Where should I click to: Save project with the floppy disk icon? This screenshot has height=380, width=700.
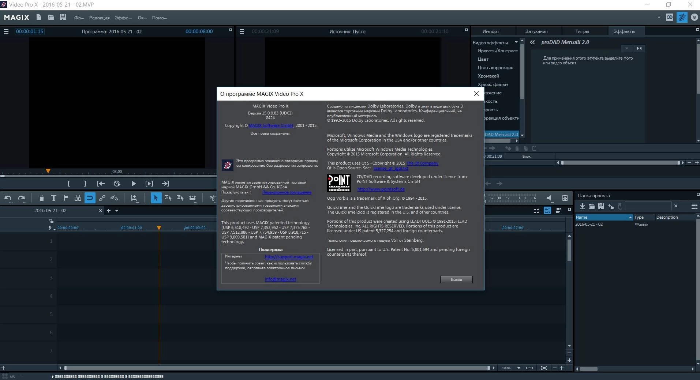[x=63, y=17]
